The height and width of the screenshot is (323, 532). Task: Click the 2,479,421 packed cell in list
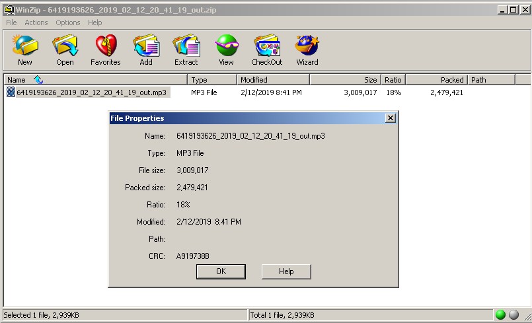[x=447, y=92]
